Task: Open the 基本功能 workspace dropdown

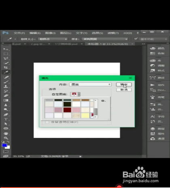Action: tap(153, 39)
